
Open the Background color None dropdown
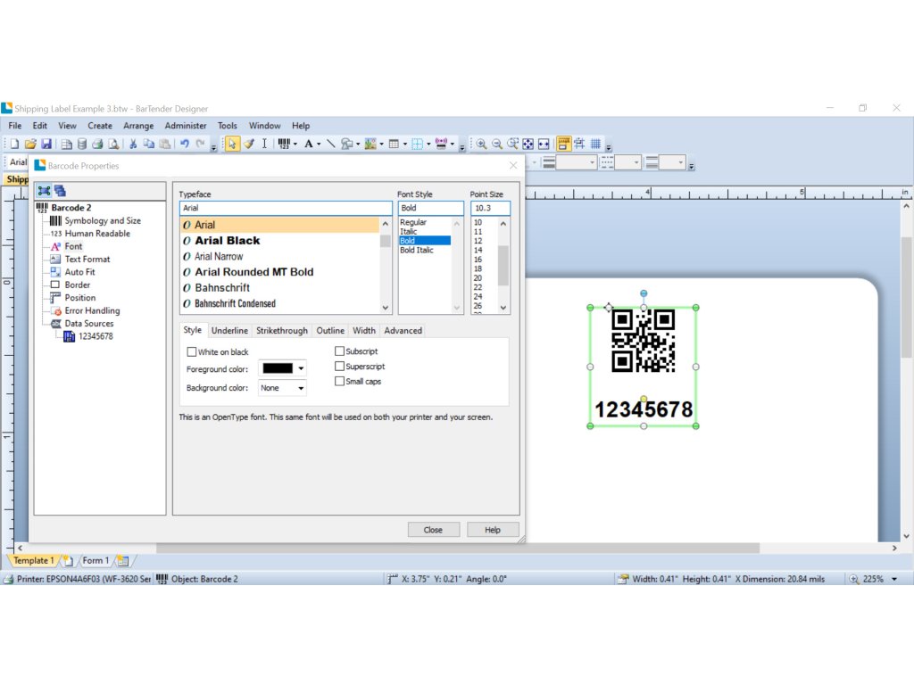282,388
